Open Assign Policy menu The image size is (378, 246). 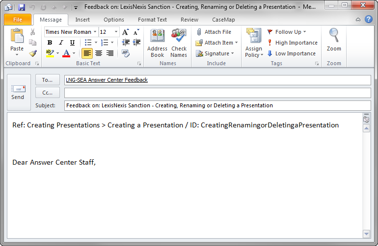(x=254, y=43)
